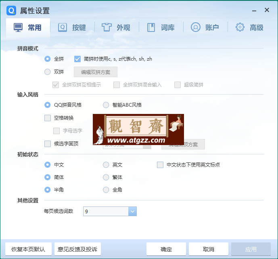Image resolution: width=278 pixels, height=259 pixels.
Task: Switch to the 按键 tab
Action: coord(72,28)
